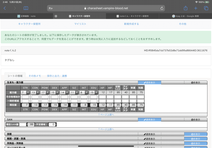Click その他 navigation link
Image resolution: width=212 pixels, height=148 pixels.
tap(183, 24)
